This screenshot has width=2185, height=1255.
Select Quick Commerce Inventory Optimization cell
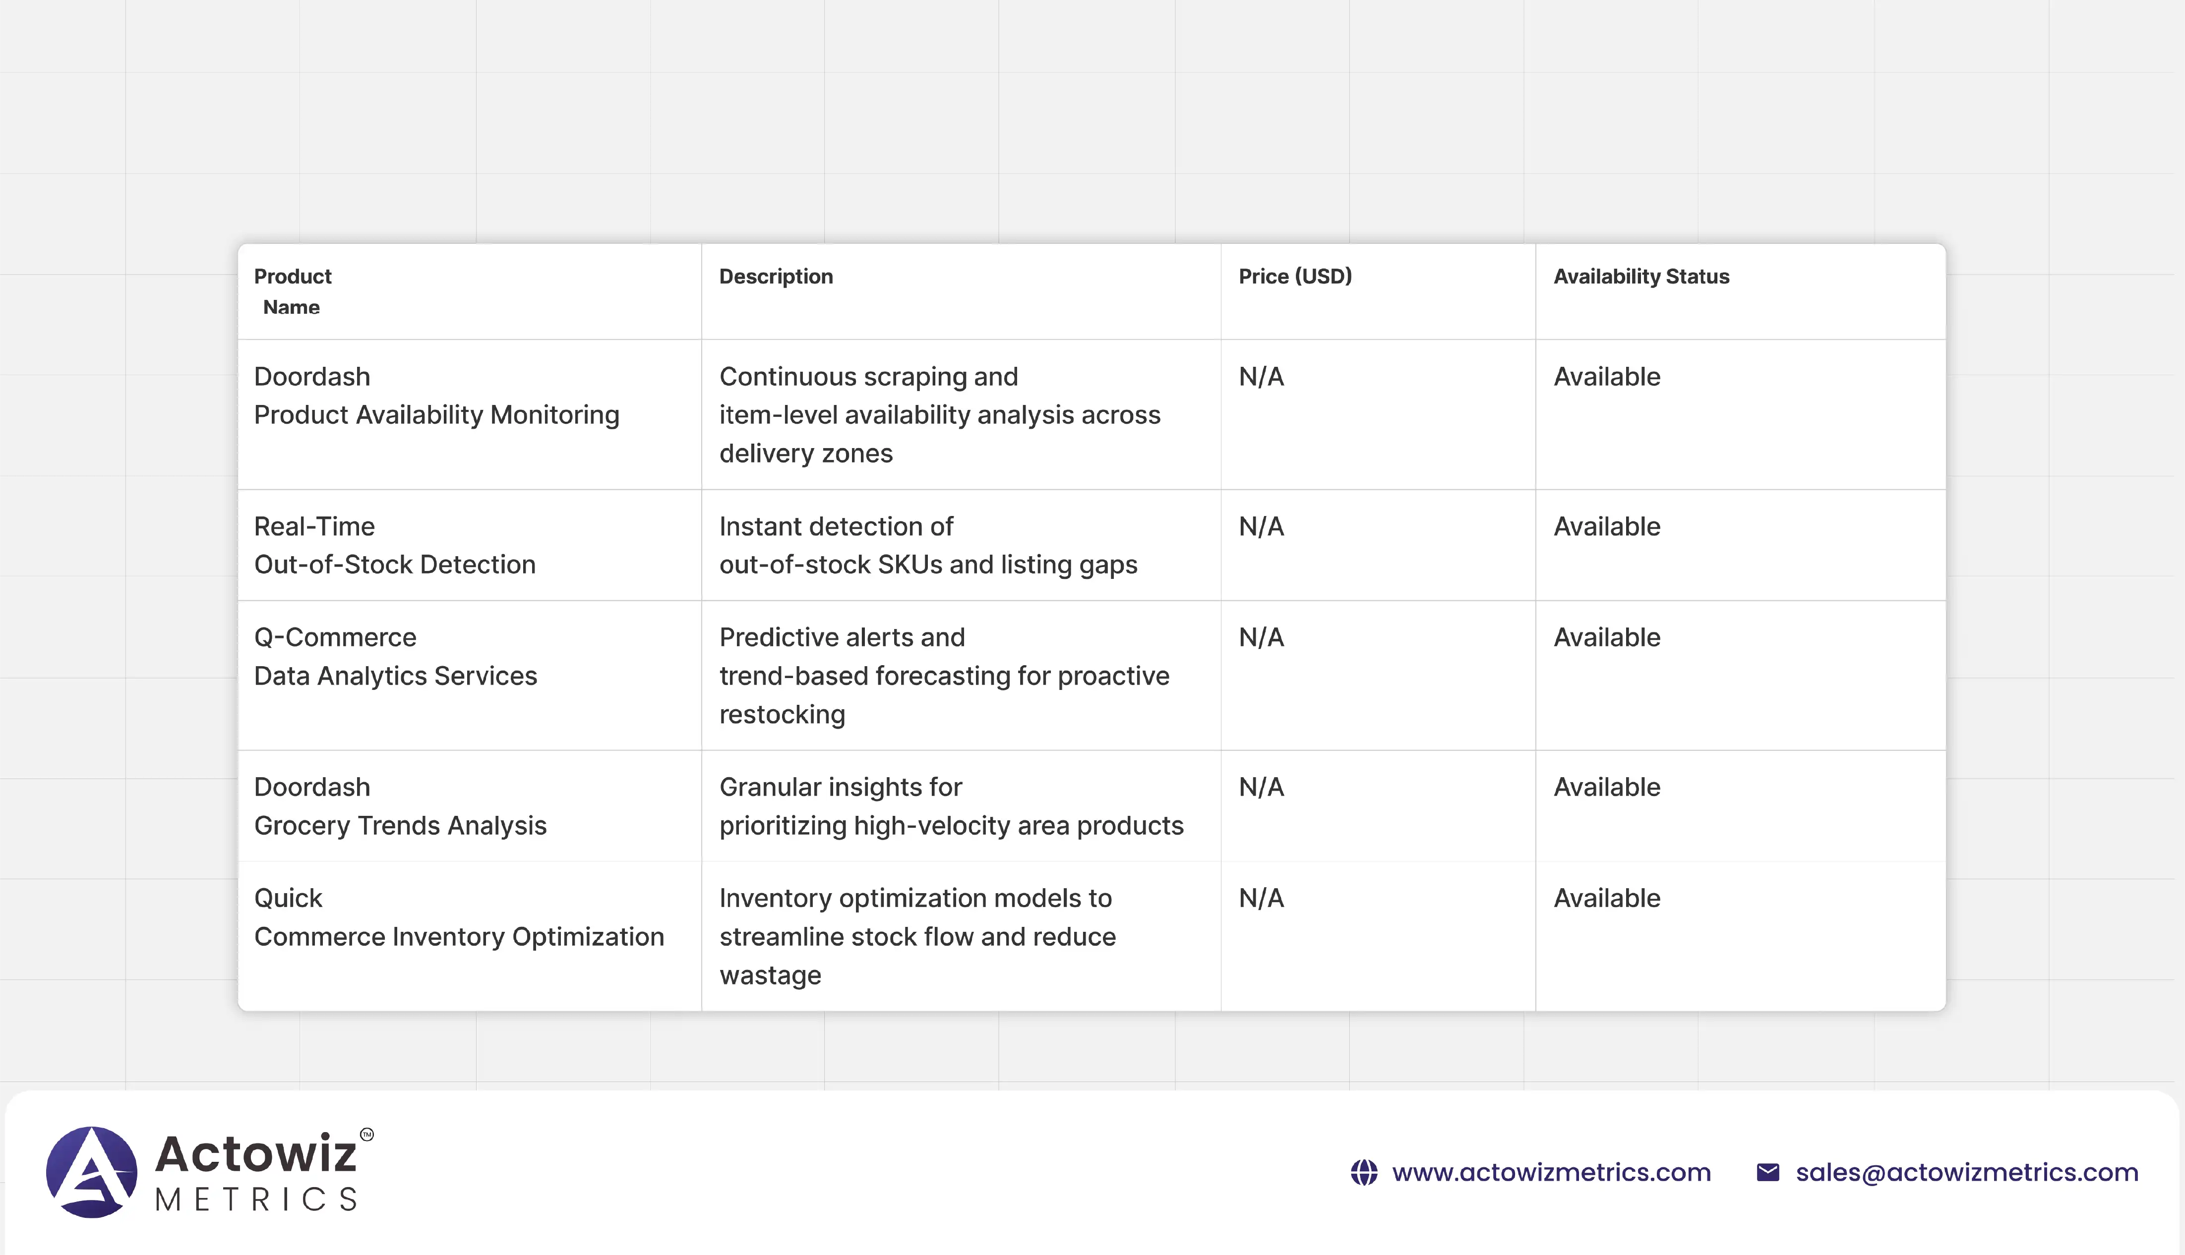(458, 917)
